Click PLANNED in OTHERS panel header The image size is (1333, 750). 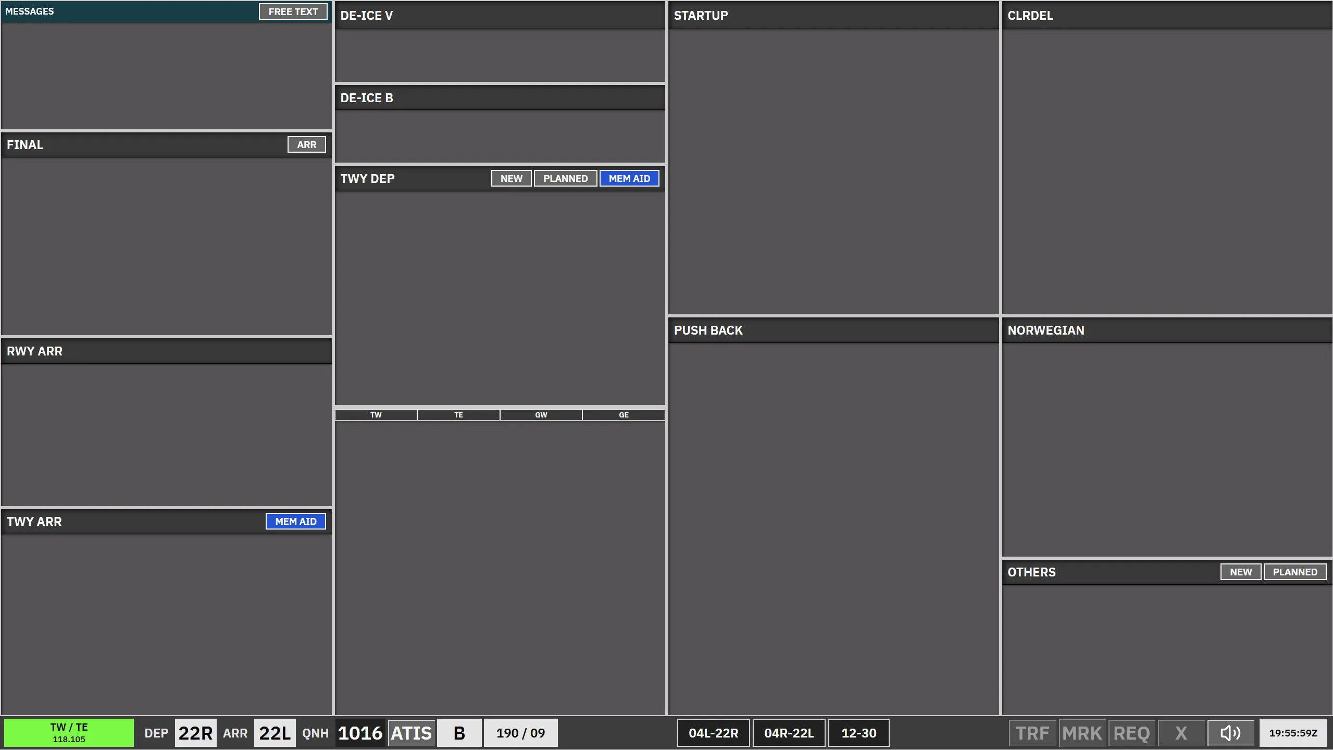pos(1295,572)
